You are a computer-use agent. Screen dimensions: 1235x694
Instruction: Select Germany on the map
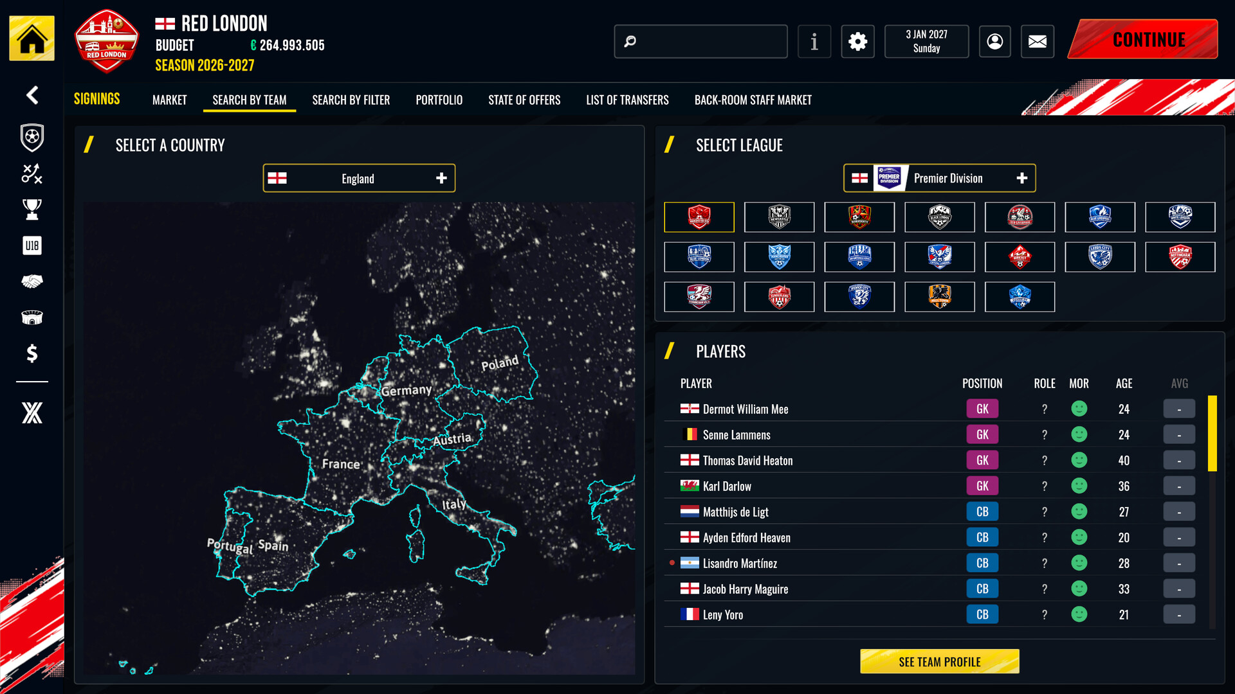[x=407, y=391]
